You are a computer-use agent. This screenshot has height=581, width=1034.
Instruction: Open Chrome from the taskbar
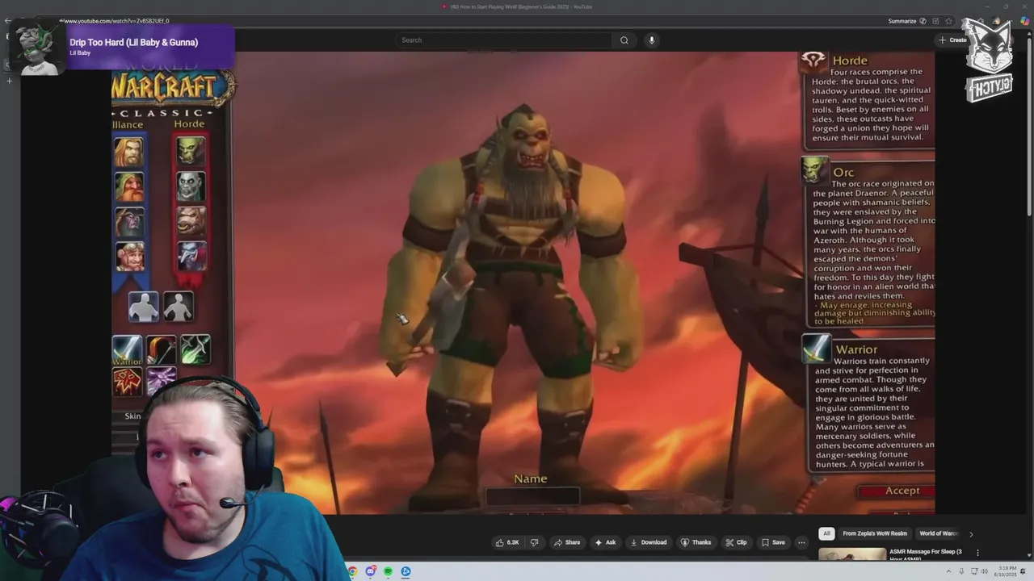[352, 571]
